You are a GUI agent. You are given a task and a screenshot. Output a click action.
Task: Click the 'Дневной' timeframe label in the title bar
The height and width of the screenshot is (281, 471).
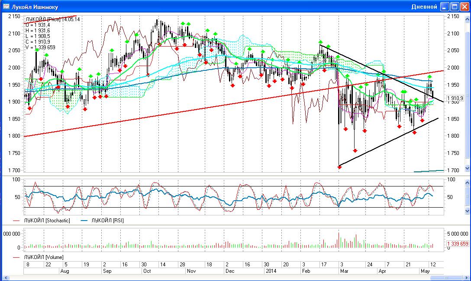(424, 6)
